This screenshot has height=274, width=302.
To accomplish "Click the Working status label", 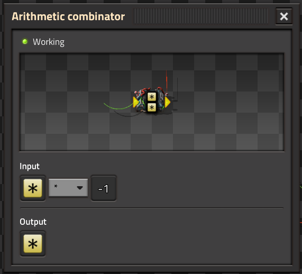I will [49, 42].
